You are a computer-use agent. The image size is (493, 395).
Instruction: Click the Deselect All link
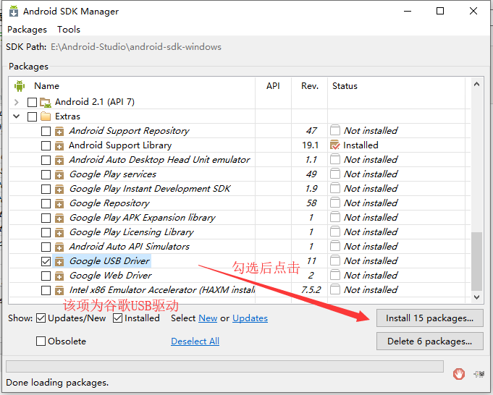(195, 341)
